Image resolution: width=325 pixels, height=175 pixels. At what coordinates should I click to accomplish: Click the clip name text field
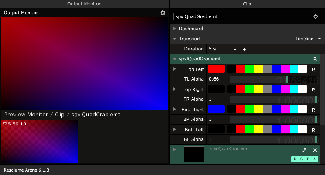199,16
